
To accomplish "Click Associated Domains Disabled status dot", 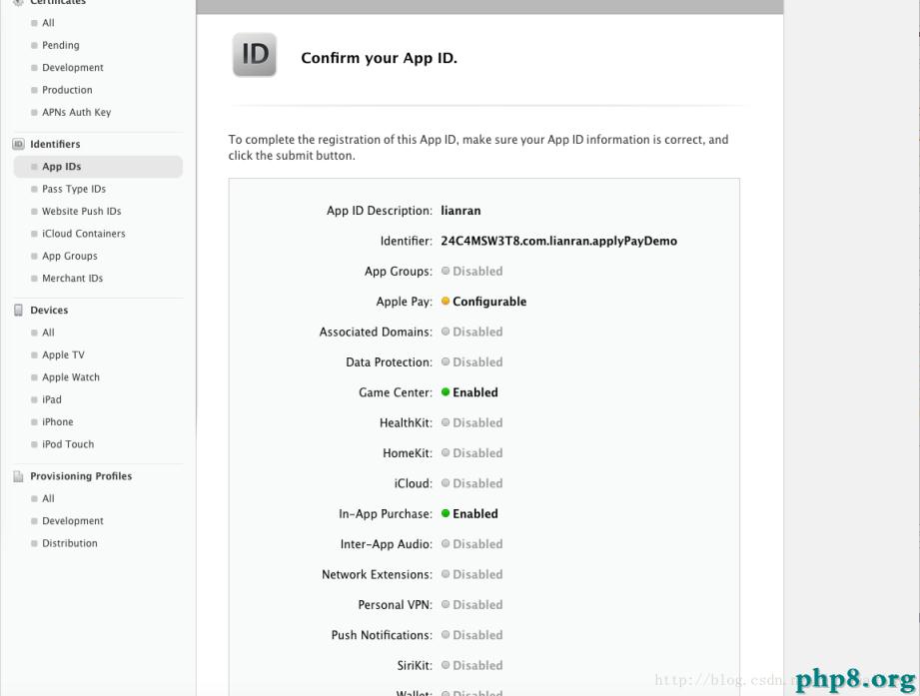I will tap(446, 332).
